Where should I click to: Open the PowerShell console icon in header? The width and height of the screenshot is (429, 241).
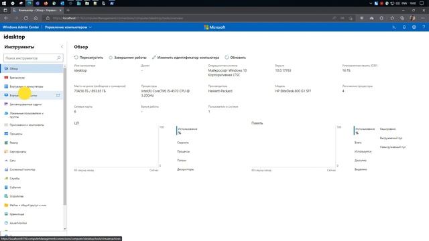394,27
